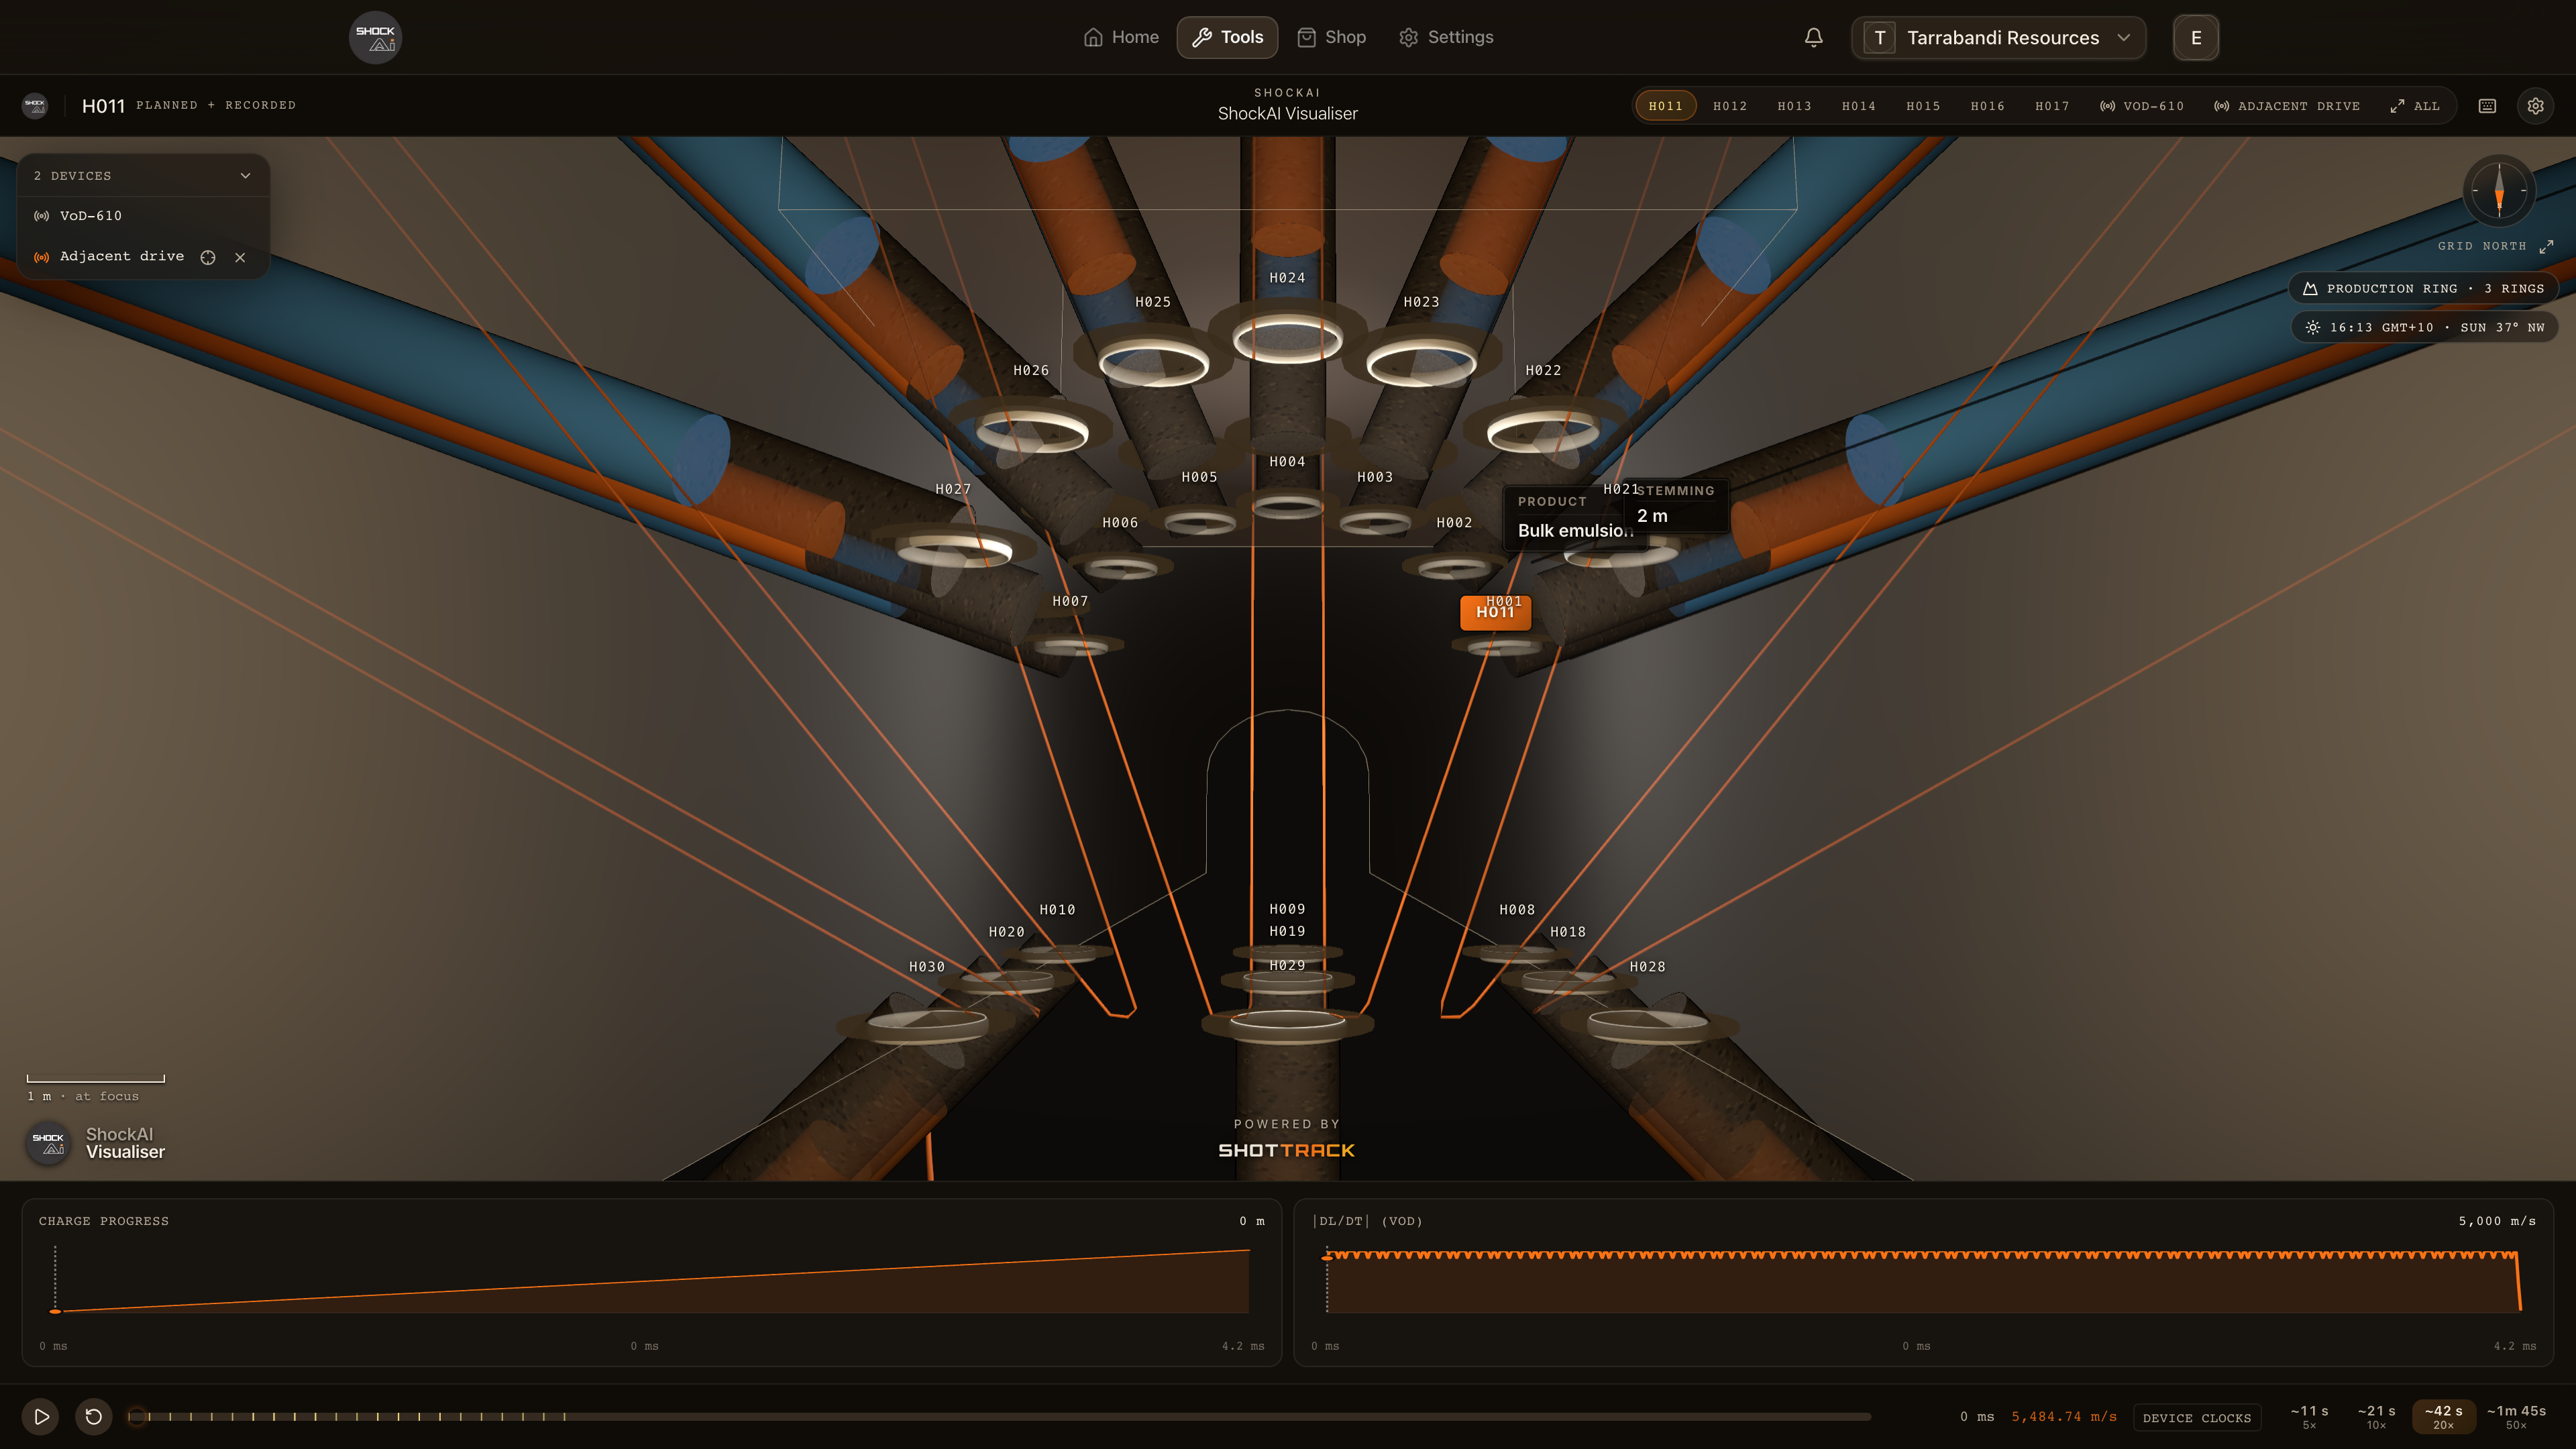Select hole H024 in the ring
The height and width of the screenshot is (1449, 2576).
point(1287,278)
